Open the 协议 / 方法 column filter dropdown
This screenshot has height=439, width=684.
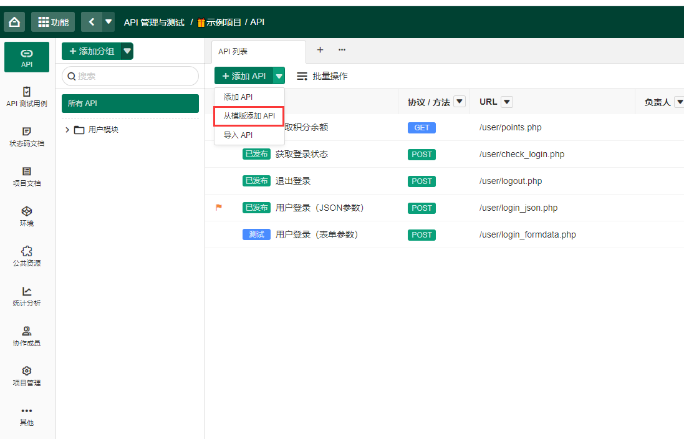pyautogui.click(x=460, y=102)
